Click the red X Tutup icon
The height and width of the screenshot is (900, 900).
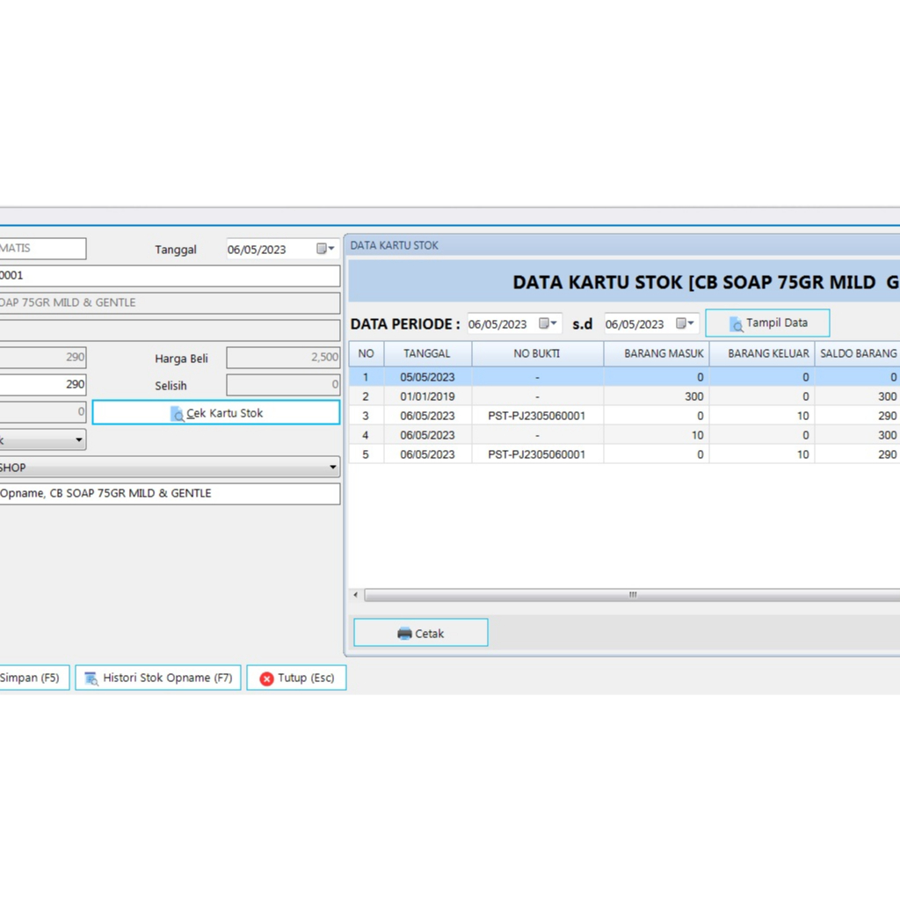pyautogui.click(x=266, y=679)
